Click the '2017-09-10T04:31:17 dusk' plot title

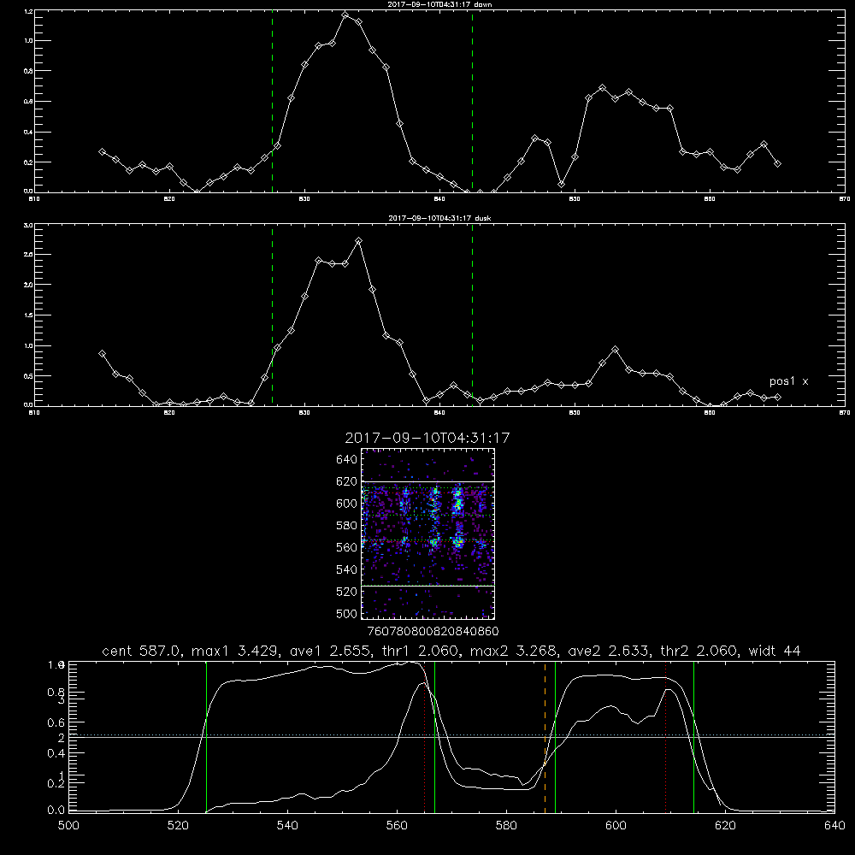(439, 218)
